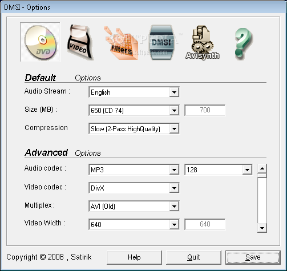Viewport: 287px width, 271px height.
Task: Open the DMSI settings icon
Action: tap(161, 42)
